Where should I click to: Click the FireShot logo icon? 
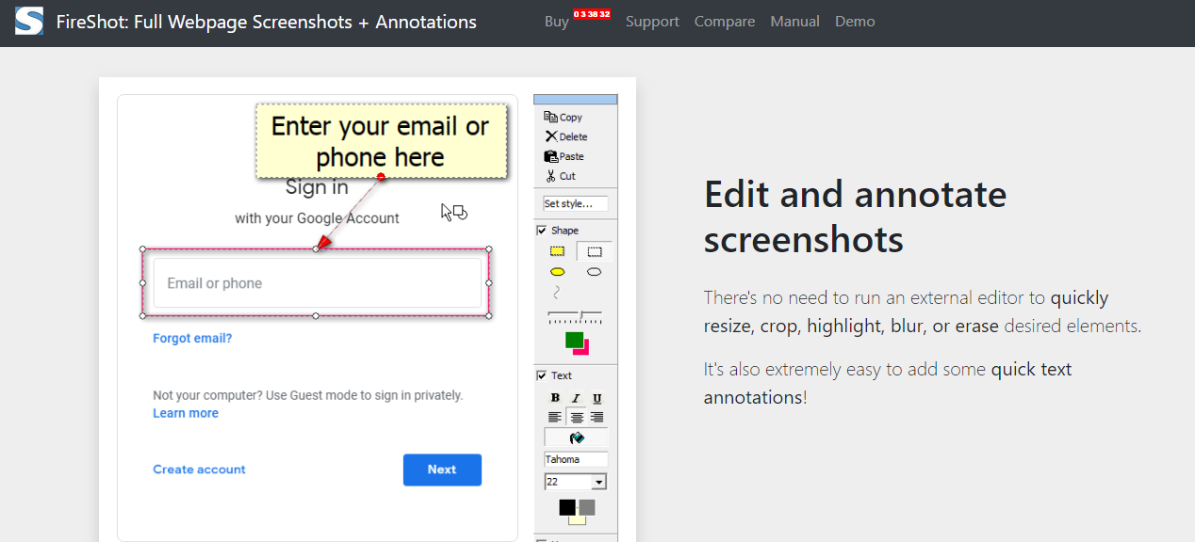pos(29,21)
